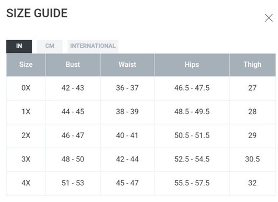Click the 42 - 43 bust measurement cell

click(73, 88)
